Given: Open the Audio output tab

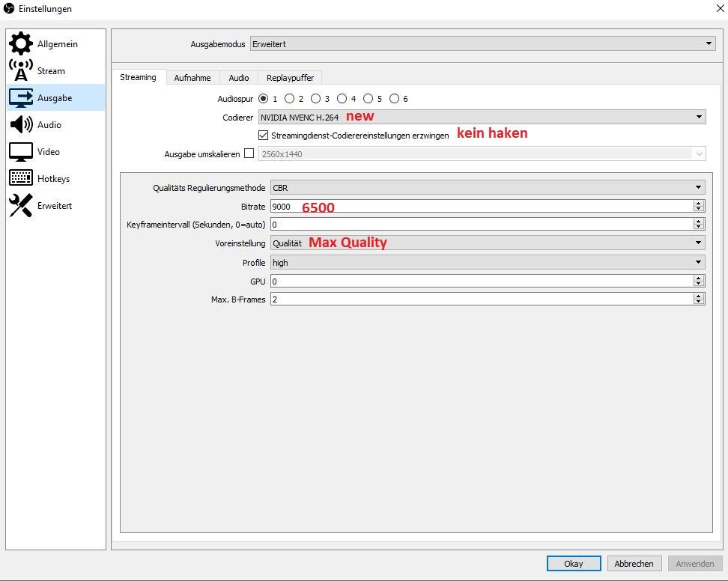Looking at the screenshot, I should click(x=239, y=78).
